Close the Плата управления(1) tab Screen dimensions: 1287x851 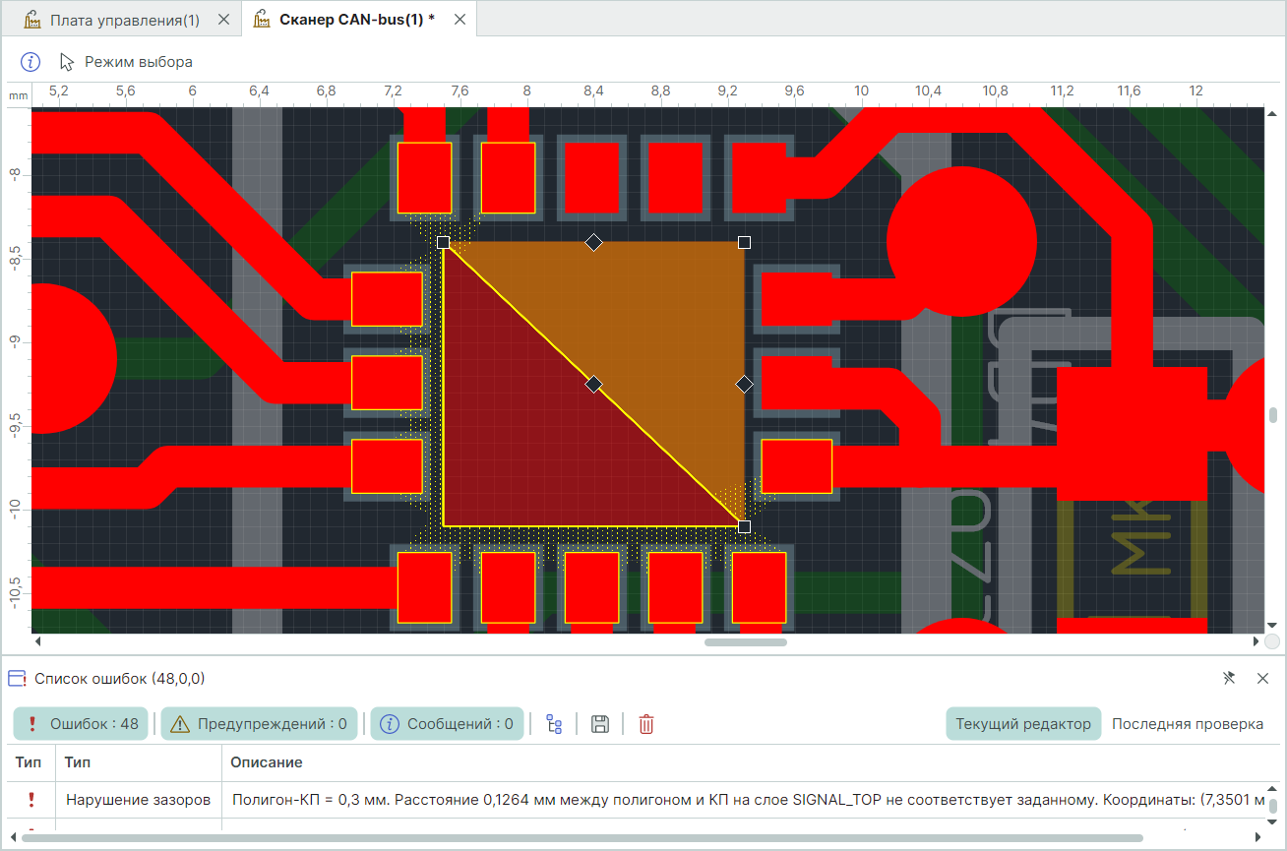coord(223,20)
